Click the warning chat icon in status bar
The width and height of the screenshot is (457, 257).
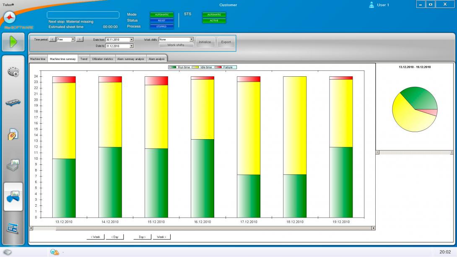pos(54,252)
